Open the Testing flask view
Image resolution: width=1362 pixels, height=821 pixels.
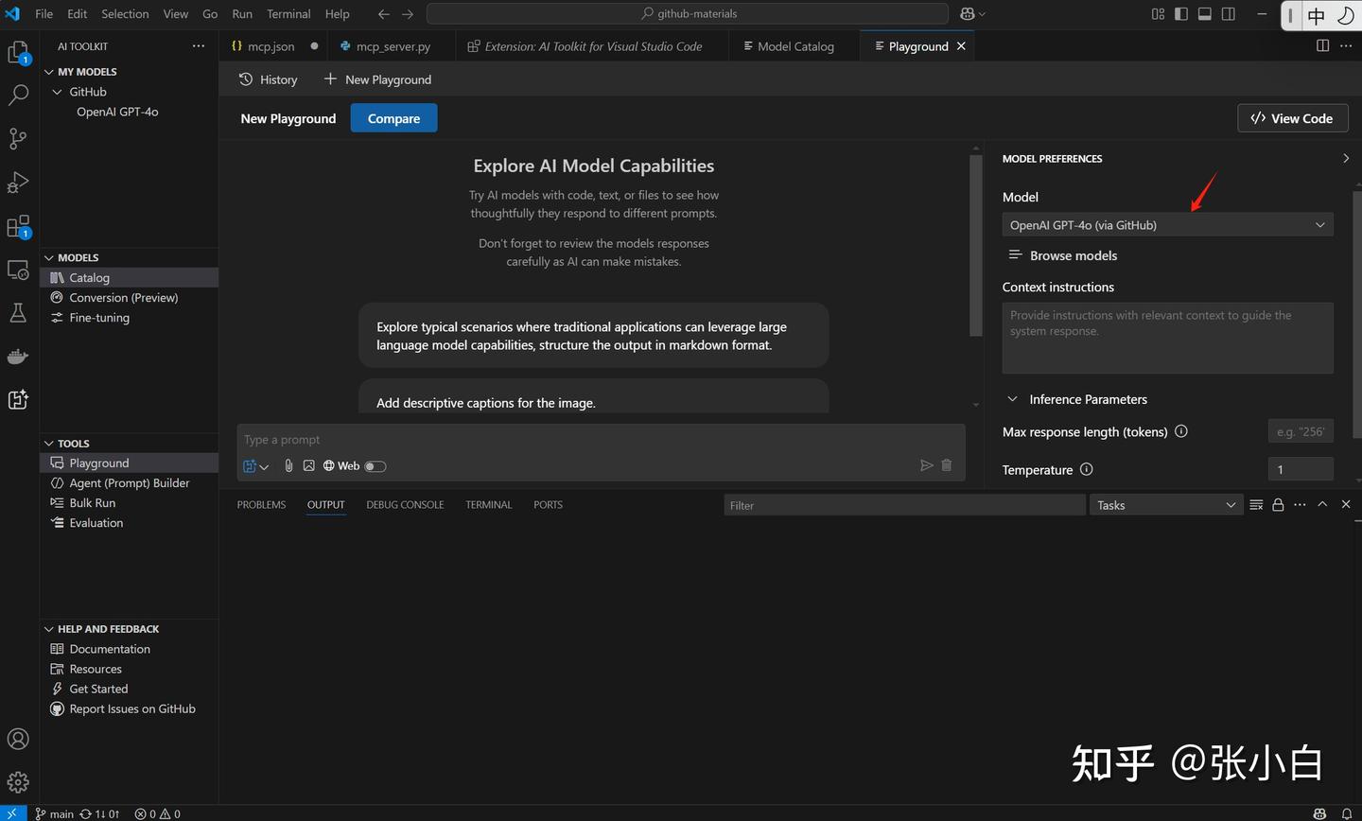coord(18,313)
